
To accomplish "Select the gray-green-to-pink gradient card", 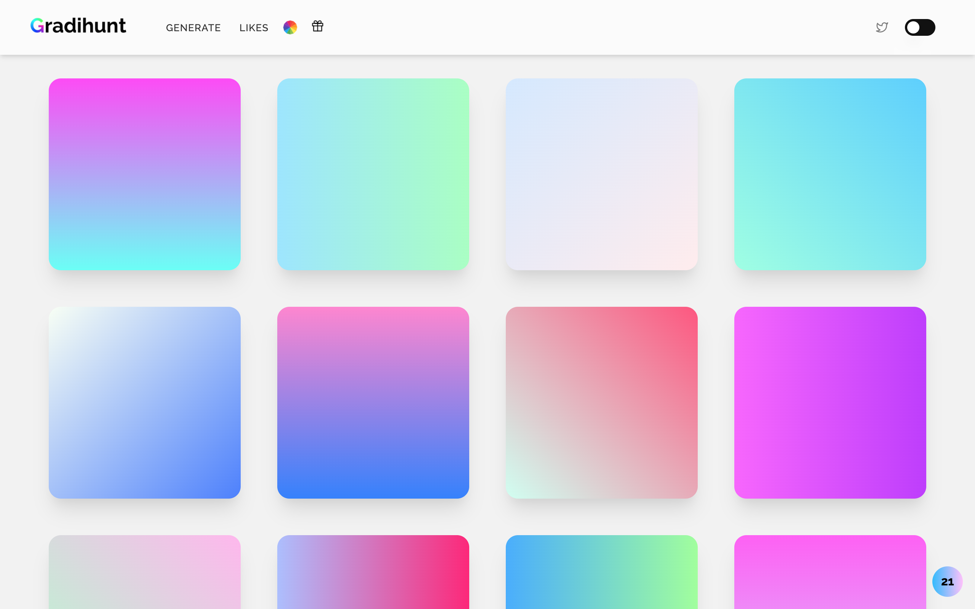I will click(x=145, y=572).
